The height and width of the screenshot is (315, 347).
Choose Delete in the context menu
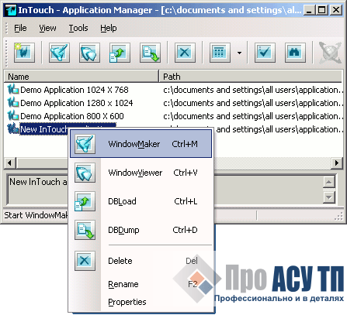coord(141,261)
